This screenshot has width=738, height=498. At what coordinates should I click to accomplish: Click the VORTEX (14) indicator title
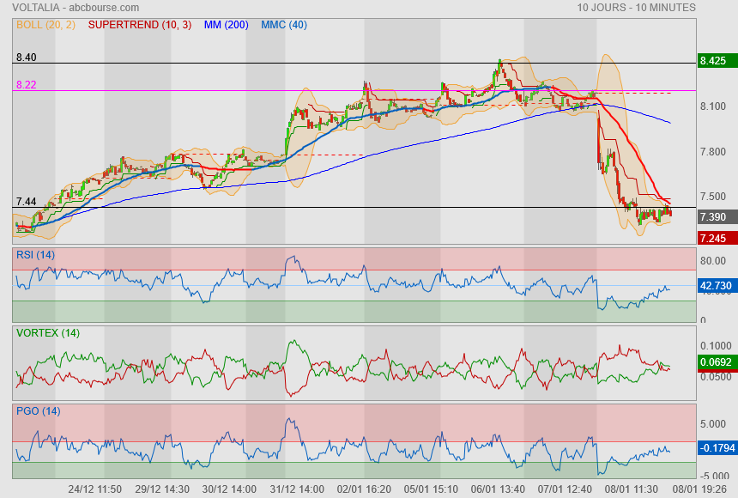[48, 332]
